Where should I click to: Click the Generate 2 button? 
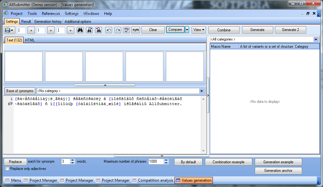(x=290, y=30)
